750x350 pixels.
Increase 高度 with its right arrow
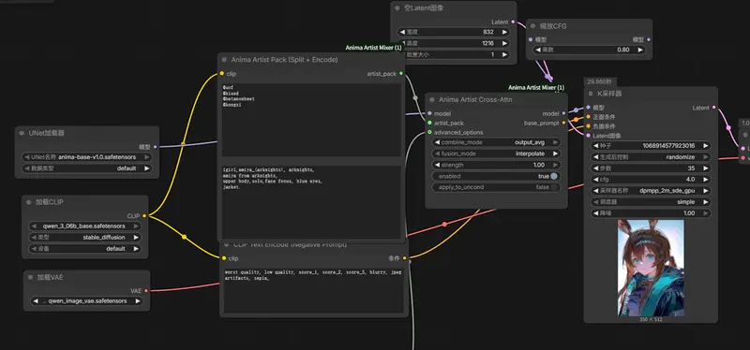(503, 43)
